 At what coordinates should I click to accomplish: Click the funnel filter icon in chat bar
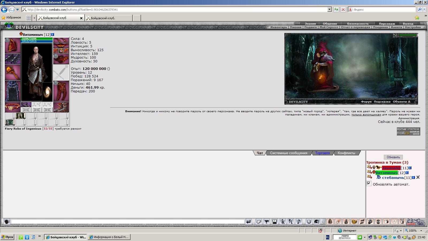click(x=266, y=222)
